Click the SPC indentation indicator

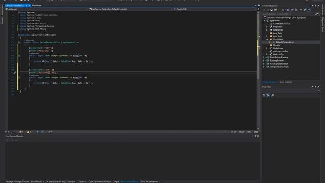(249, 132)
